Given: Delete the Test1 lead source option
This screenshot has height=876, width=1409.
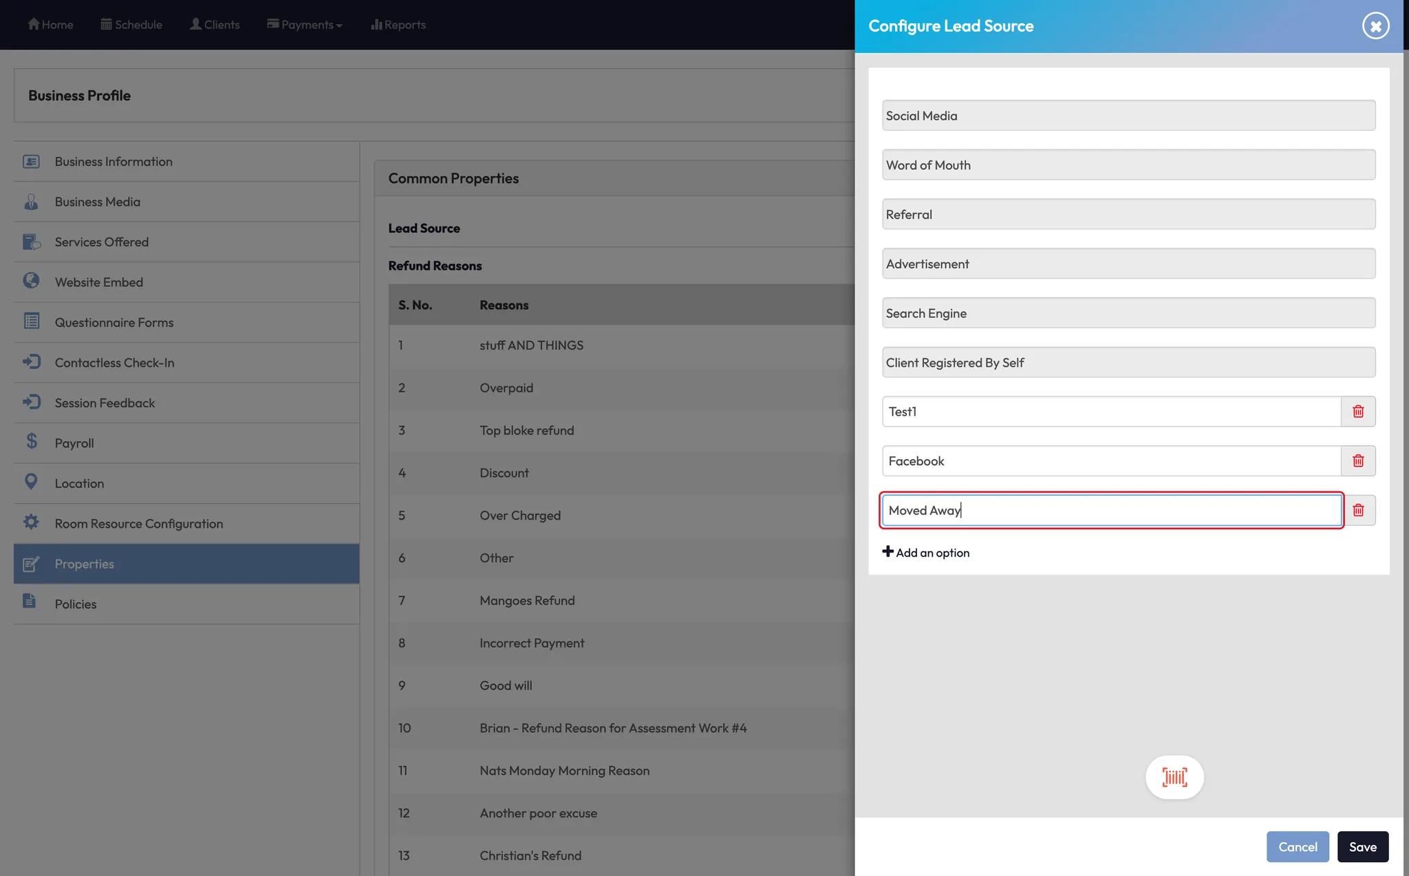Looking at the screenshot, I should point(1358,412).
